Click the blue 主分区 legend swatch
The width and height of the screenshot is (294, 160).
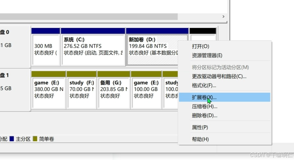pyautogui.click(x=11, y=139)
